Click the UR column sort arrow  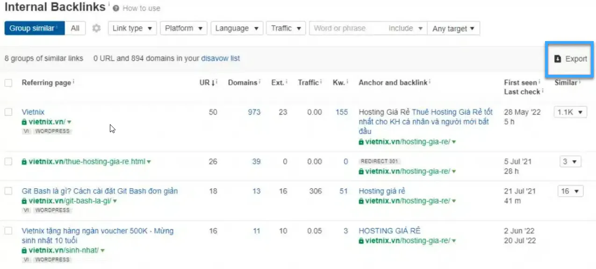click(x=214, y=83)
